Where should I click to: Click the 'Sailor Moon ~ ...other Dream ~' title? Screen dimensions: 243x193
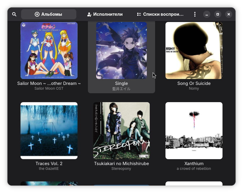[49, 83]
